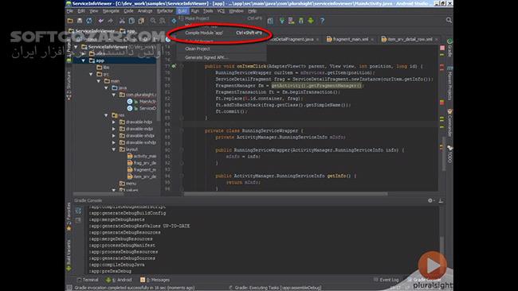
Task: Click the Sync Project with Gradle icon
Action: click(x=282, y=21)
